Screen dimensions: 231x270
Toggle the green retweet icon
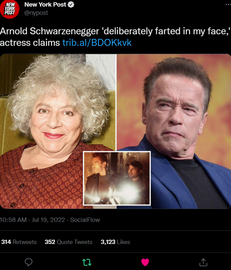coord(87,262)
